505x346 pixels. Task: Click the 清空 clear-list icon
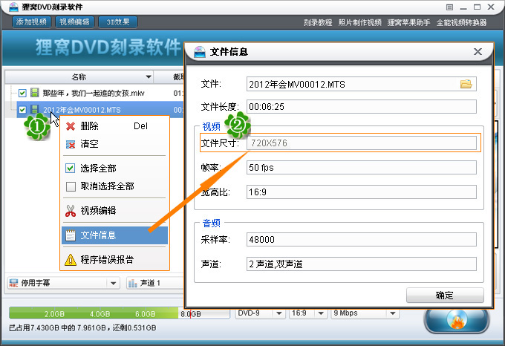(x=71, y=144)
